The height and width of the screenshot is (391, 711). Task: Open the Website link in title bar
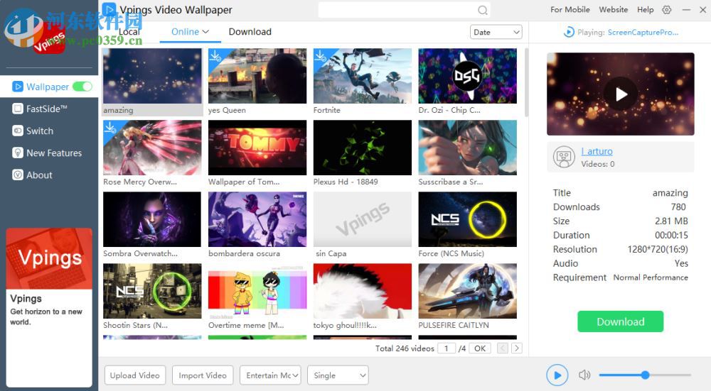point(613,9)
